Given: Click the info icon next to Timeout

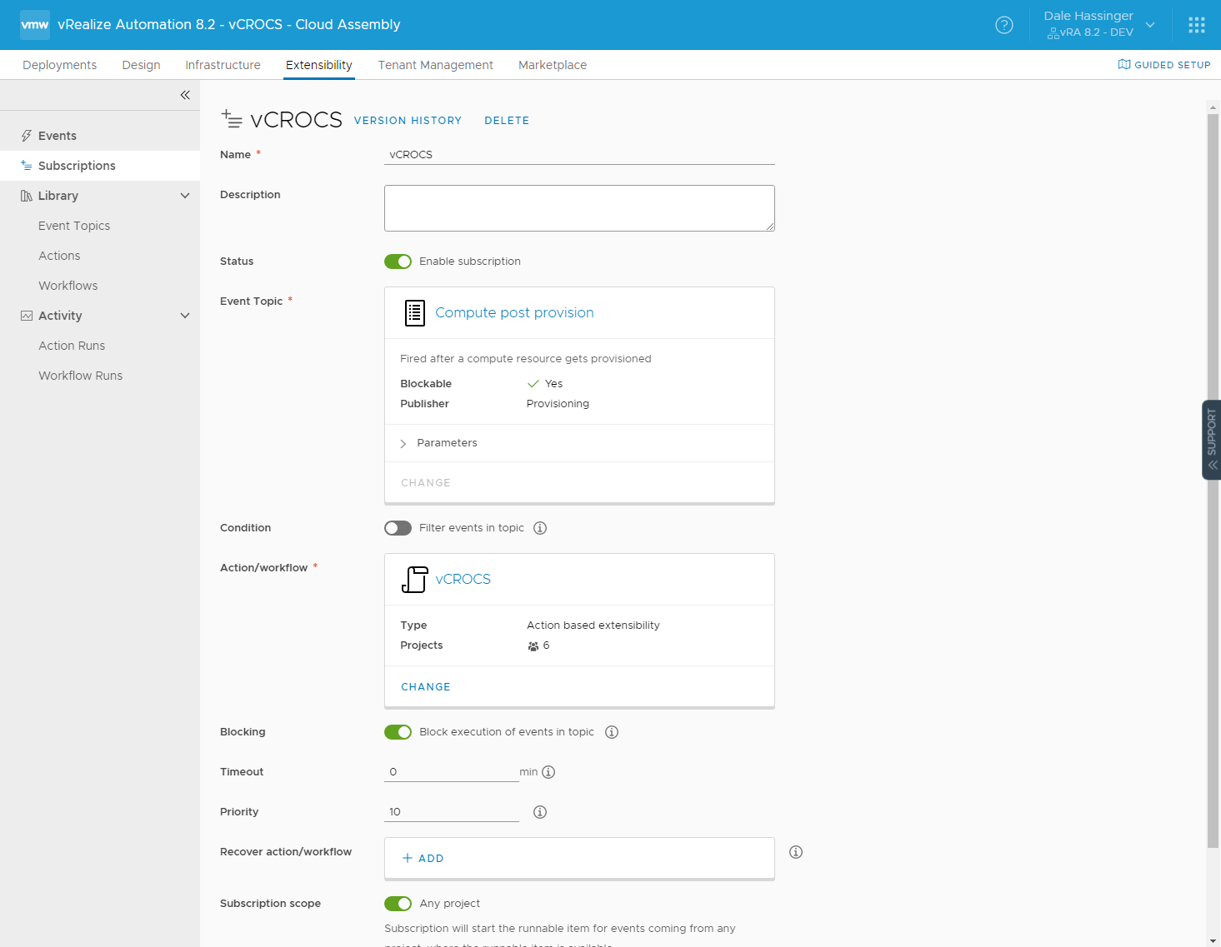Looking at the screenshot, I should click(548, 772).
